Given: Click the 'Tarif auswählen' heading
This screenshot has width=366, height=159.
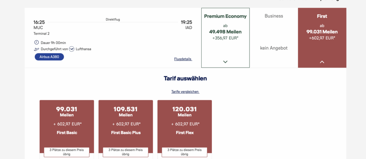Looking at the screenshot, I should point(185,78).
